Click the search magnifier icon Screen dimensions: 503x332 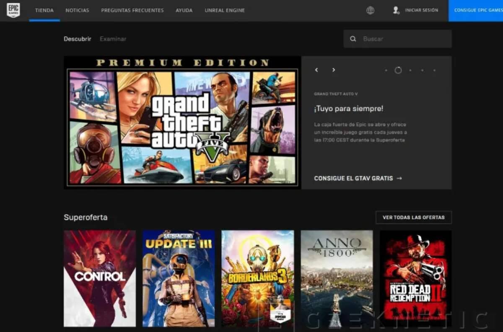click(353, 39)
